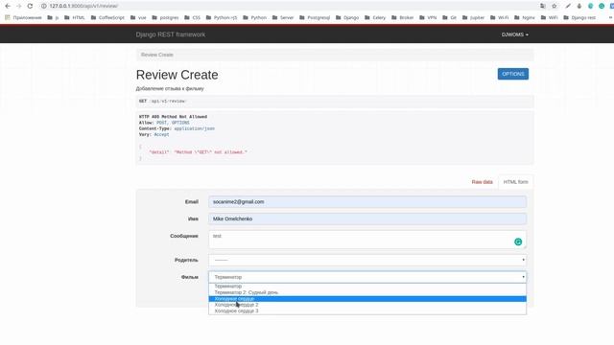614x345 pixels.
Task: Open the postgres bookmarks folder
Action: pyautogui.click(x=165, y=17)
